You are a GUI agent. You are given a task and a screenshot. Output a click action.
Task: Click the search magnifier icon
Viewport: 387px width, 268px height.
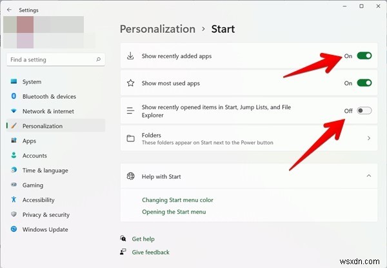(98, 59)
